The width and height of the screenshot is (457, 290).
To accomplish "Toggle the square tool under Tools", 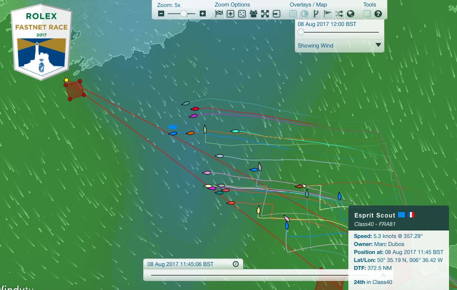I will tap(367, 13).
